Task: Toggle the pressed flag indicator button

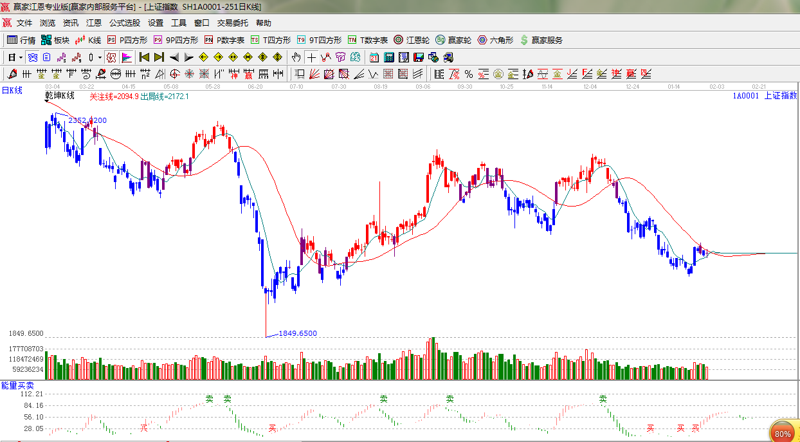Action: (127, 57)
